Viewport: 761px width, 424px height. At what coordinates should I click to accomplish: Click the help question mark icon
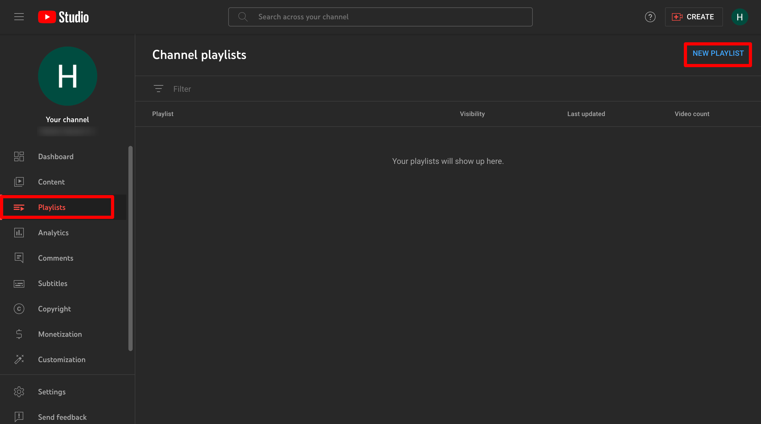650,17
